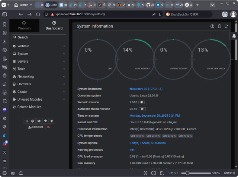The width and height of the screenshot is (238, 177).
Task: Adjust the page zoom slider in status bar
Action: coord(188,173)
